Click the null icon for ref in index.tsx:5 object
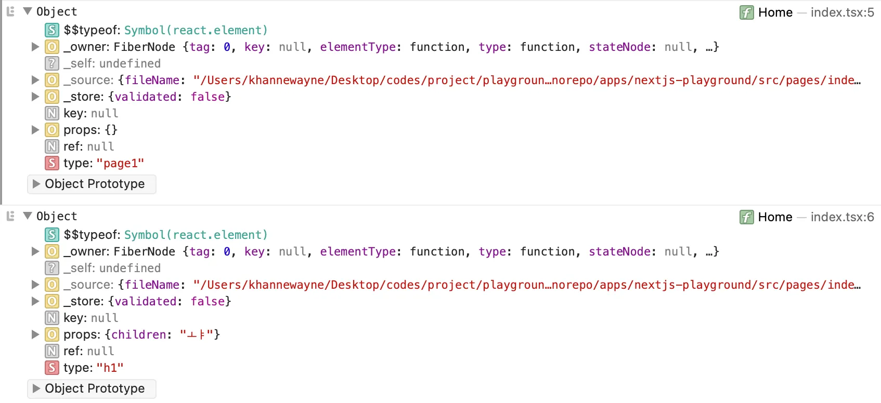The height and width of the screenshot is (403, 881). 52,146
